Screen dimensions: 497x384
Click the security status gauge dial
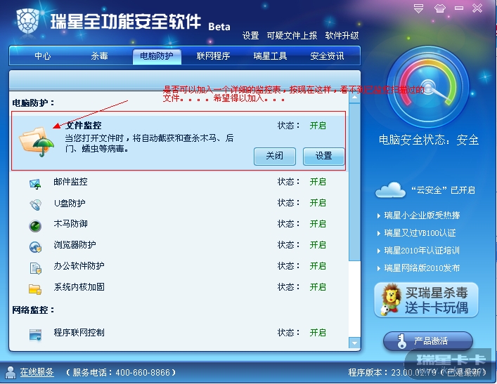coord(428,87)
